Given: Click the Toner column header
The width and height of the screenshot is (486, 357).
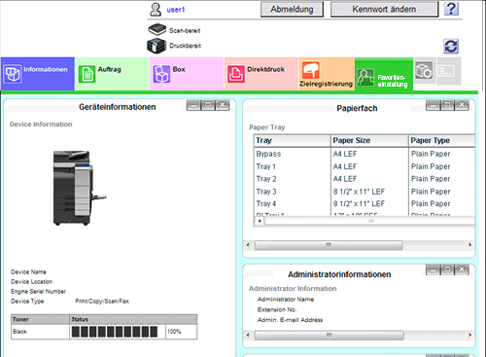Looking at the screenshot, I should click(x=40, y=319).
